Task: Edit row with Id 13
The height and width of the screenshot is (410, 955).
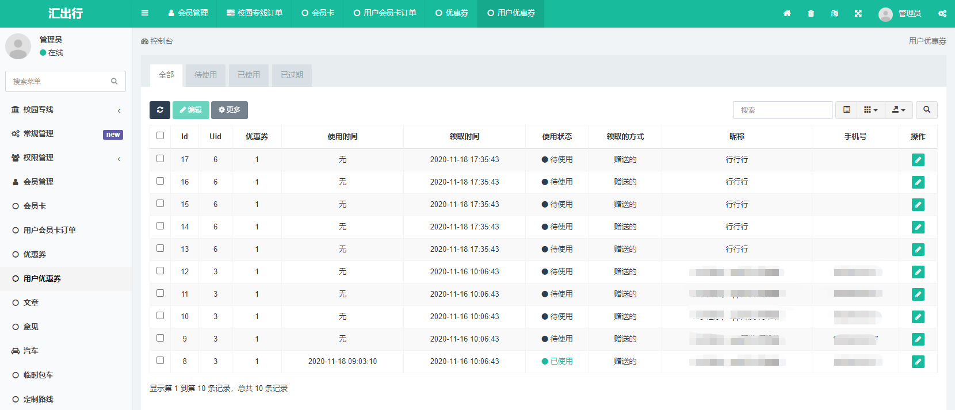Action: coord(918,250)
